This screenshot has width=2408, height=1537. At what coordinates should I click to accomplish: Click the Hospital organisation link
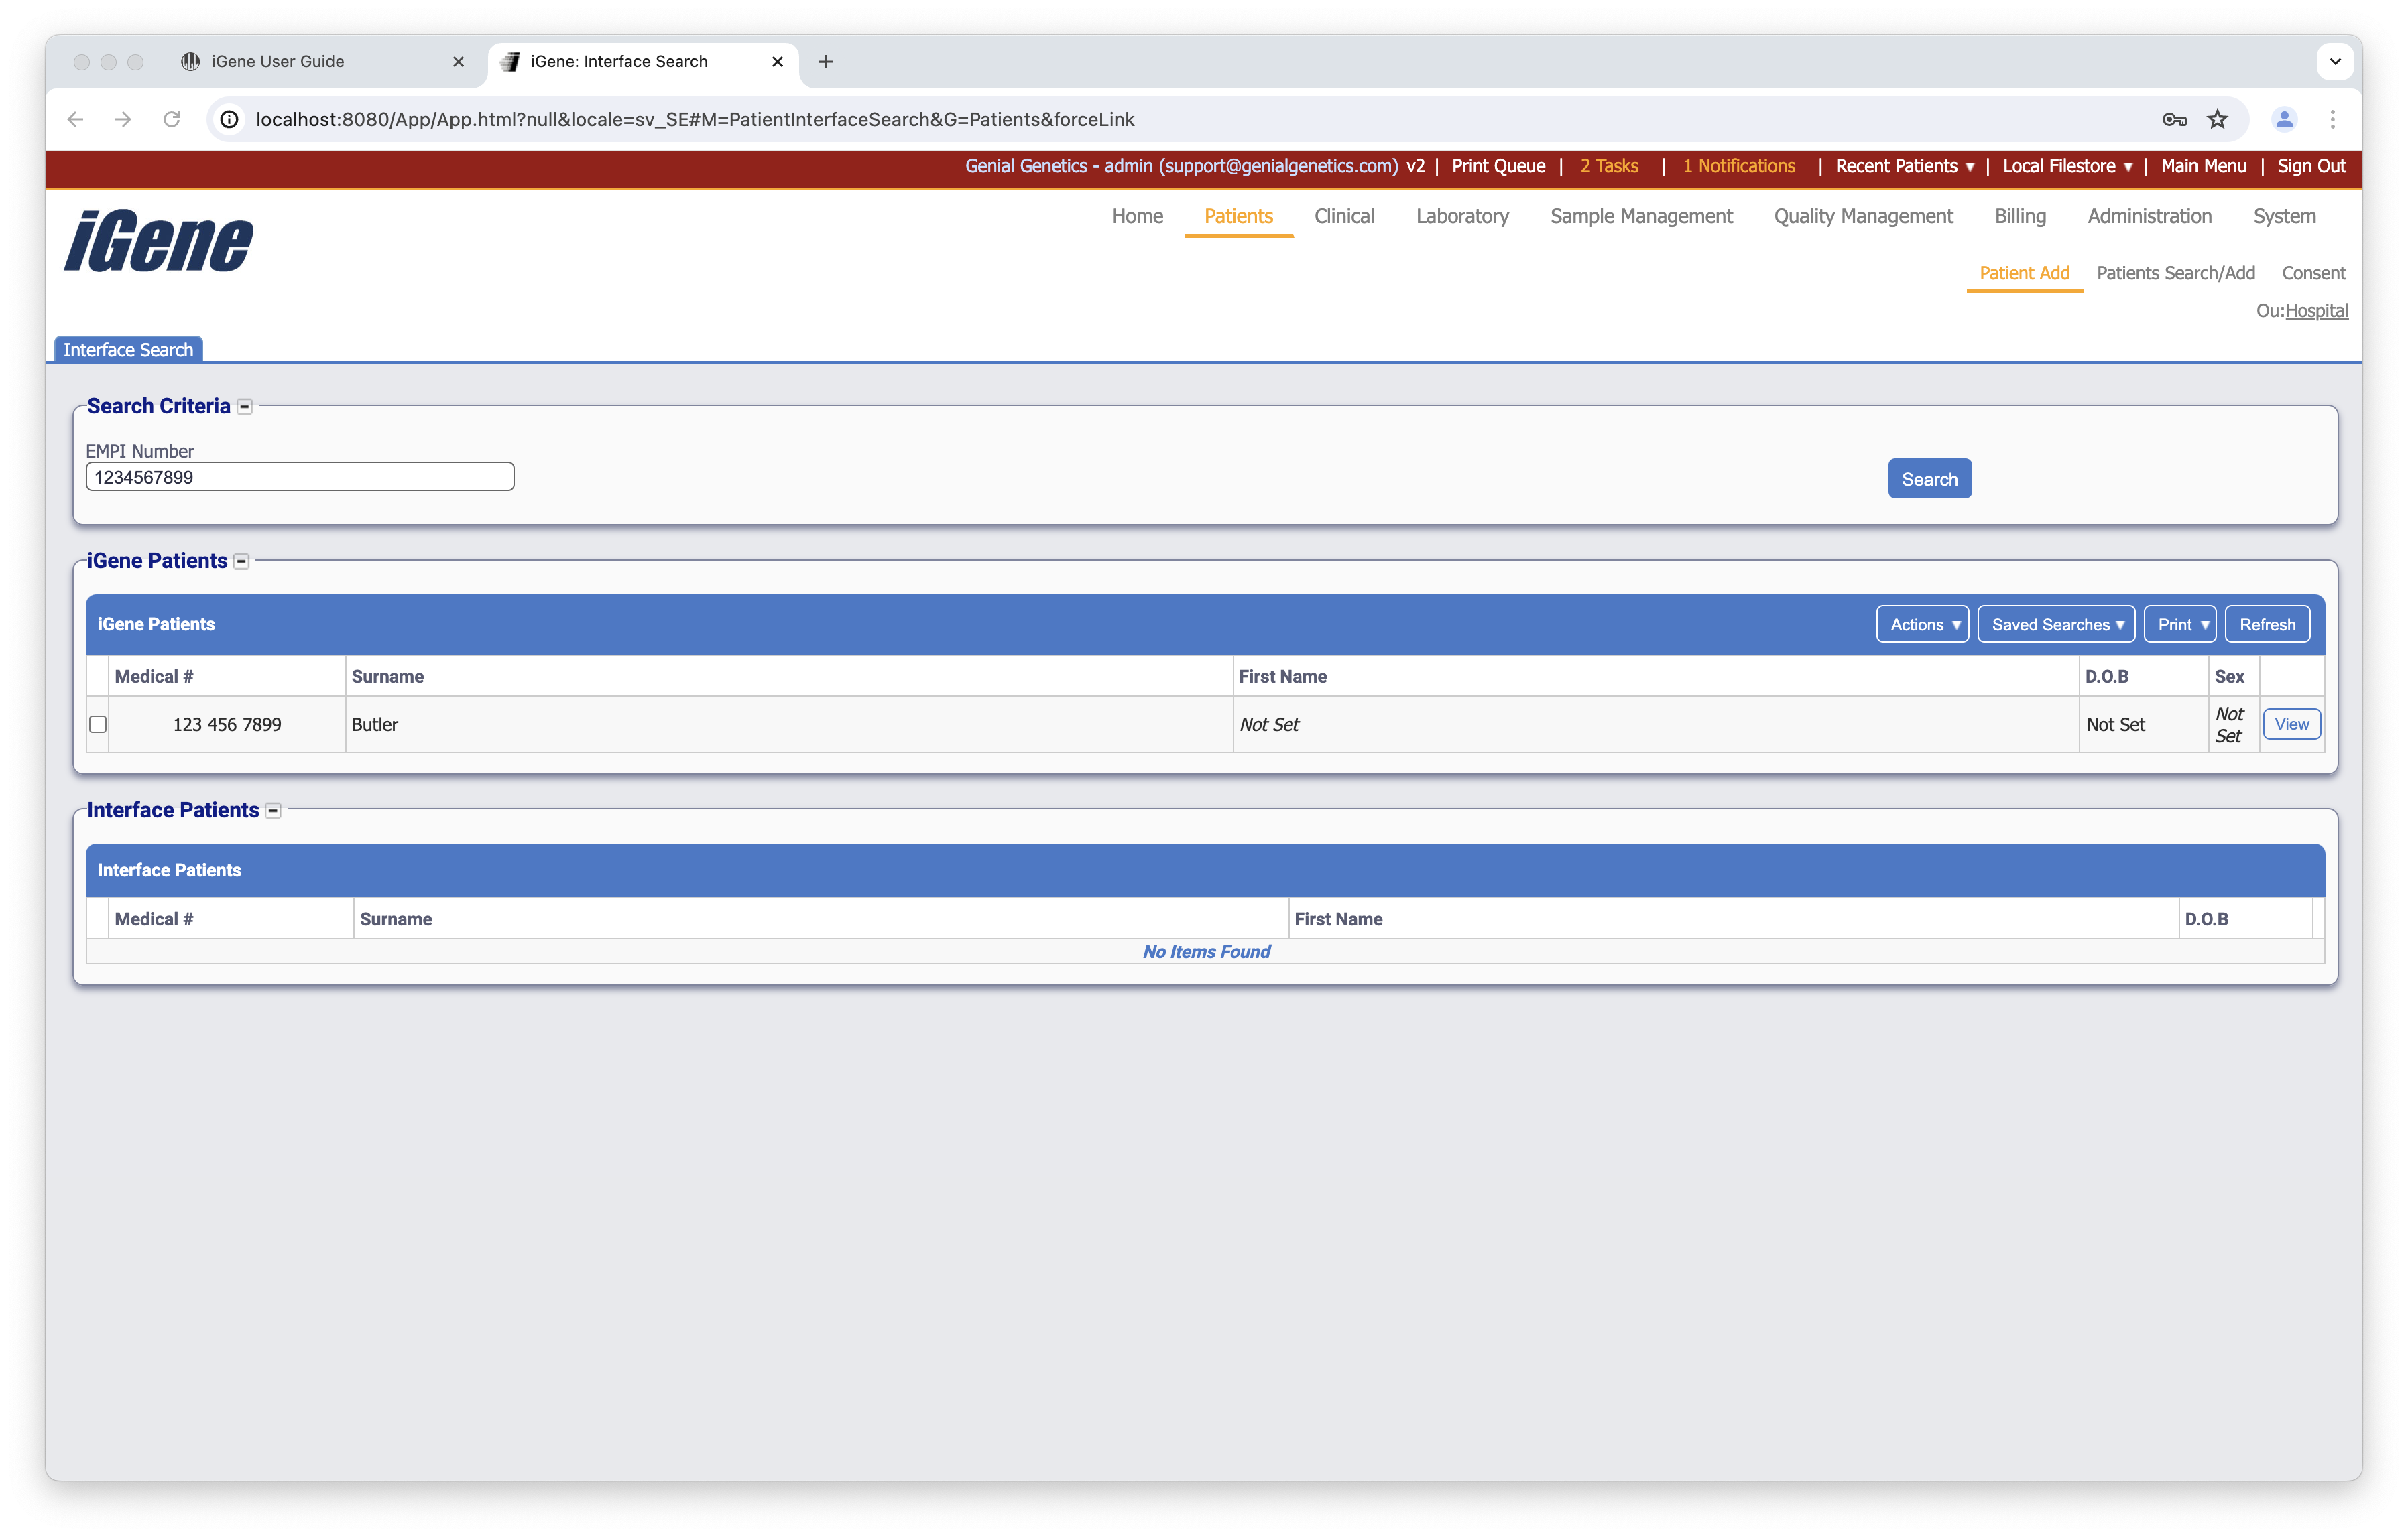pyautogui.click(x=2316, y=311)
